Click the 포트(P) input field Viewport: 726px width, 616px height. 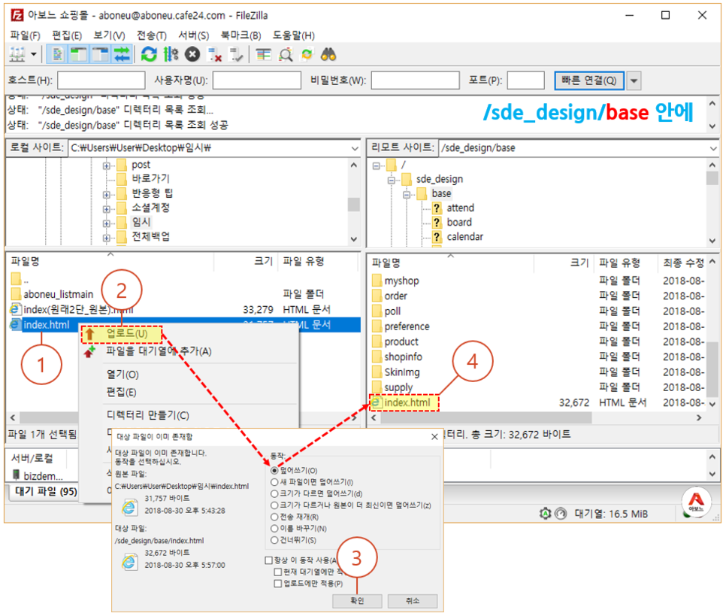coord(526,80)
